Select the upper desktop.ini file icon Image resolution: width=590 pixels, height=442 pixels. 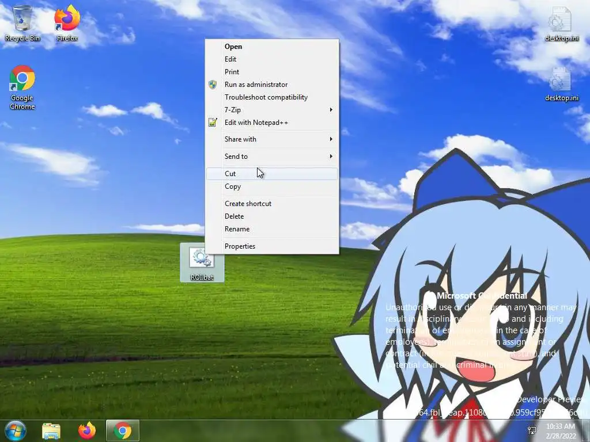click(x=561, y=24)
